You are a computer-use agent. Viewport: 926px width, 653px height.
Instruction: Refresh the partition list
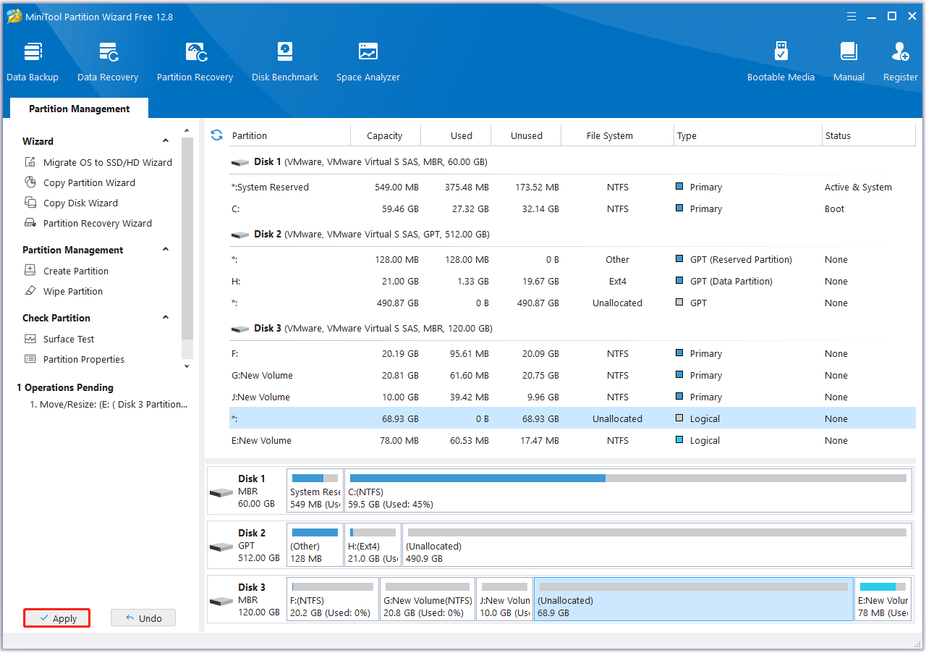pos(216,135)
